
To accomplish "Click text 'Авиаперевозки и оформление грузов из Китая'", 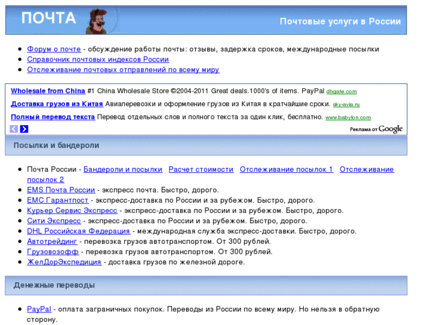I will pyautogui.click(x=183, y=104).
